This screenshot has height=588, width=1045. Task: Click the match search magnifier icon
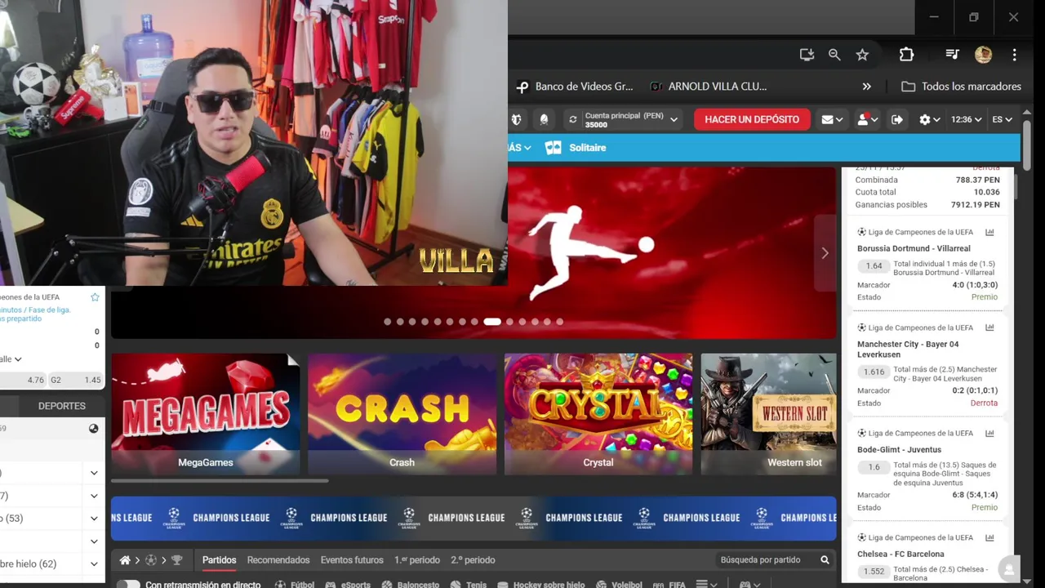(x=825, y=560)
